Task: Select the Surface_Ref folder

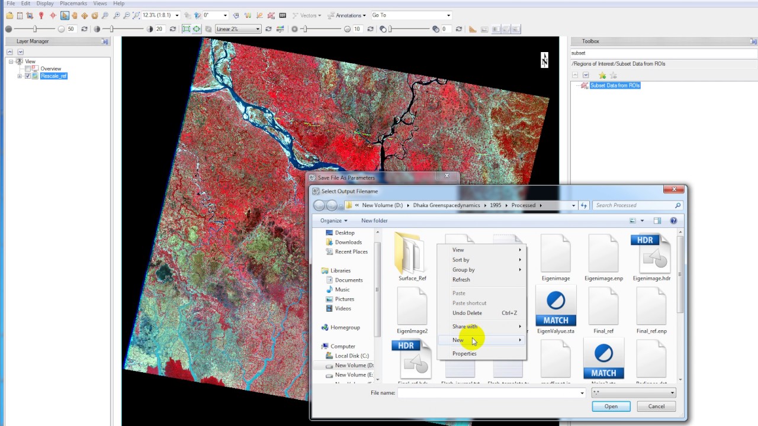Action: 412,257
